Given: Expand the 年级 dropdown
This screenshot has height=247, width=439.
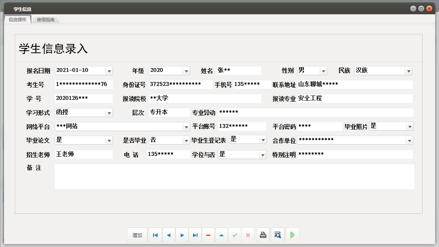Looking at the screenshot, I should 186,71.
